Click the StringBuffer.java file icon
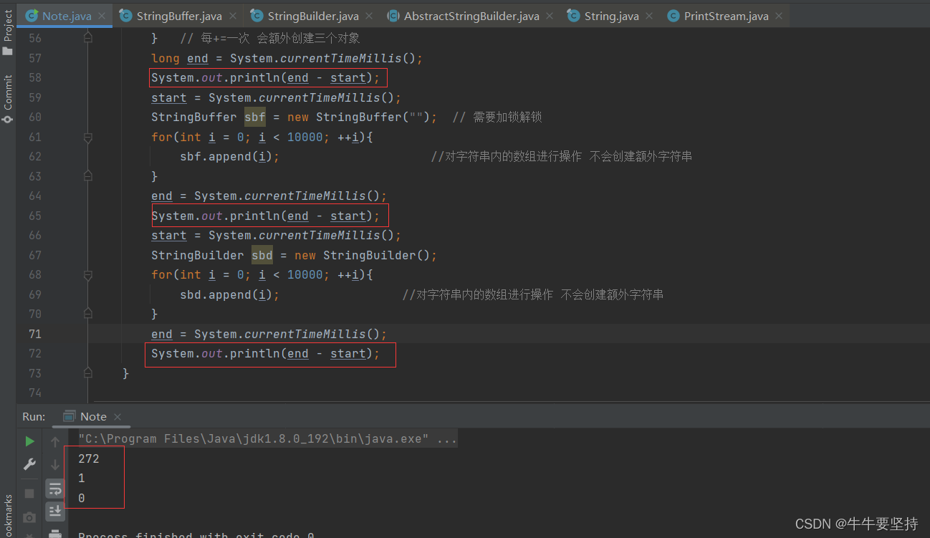This screenshot has height=538, width=930. [x=126, y=16]
